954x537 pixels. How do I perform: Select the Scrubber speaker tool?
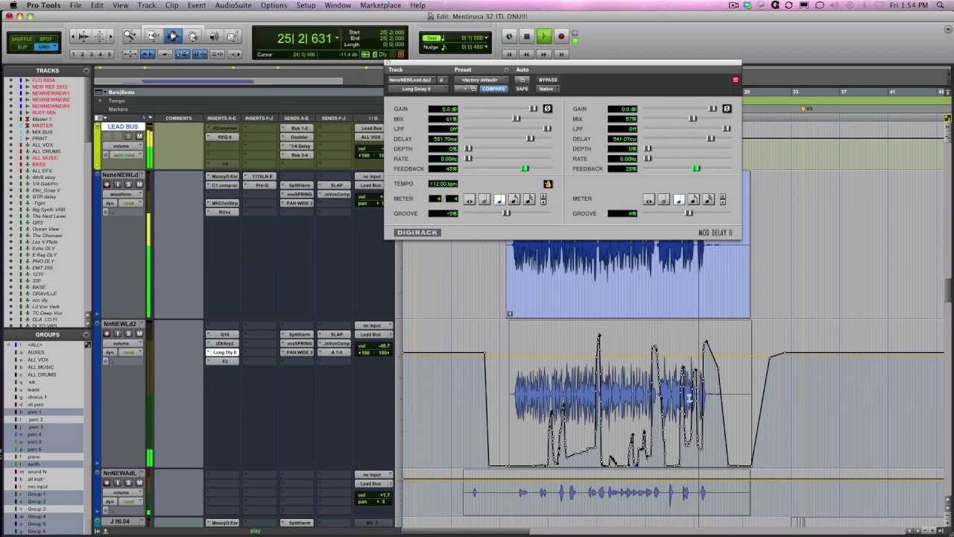coord(214,36)
